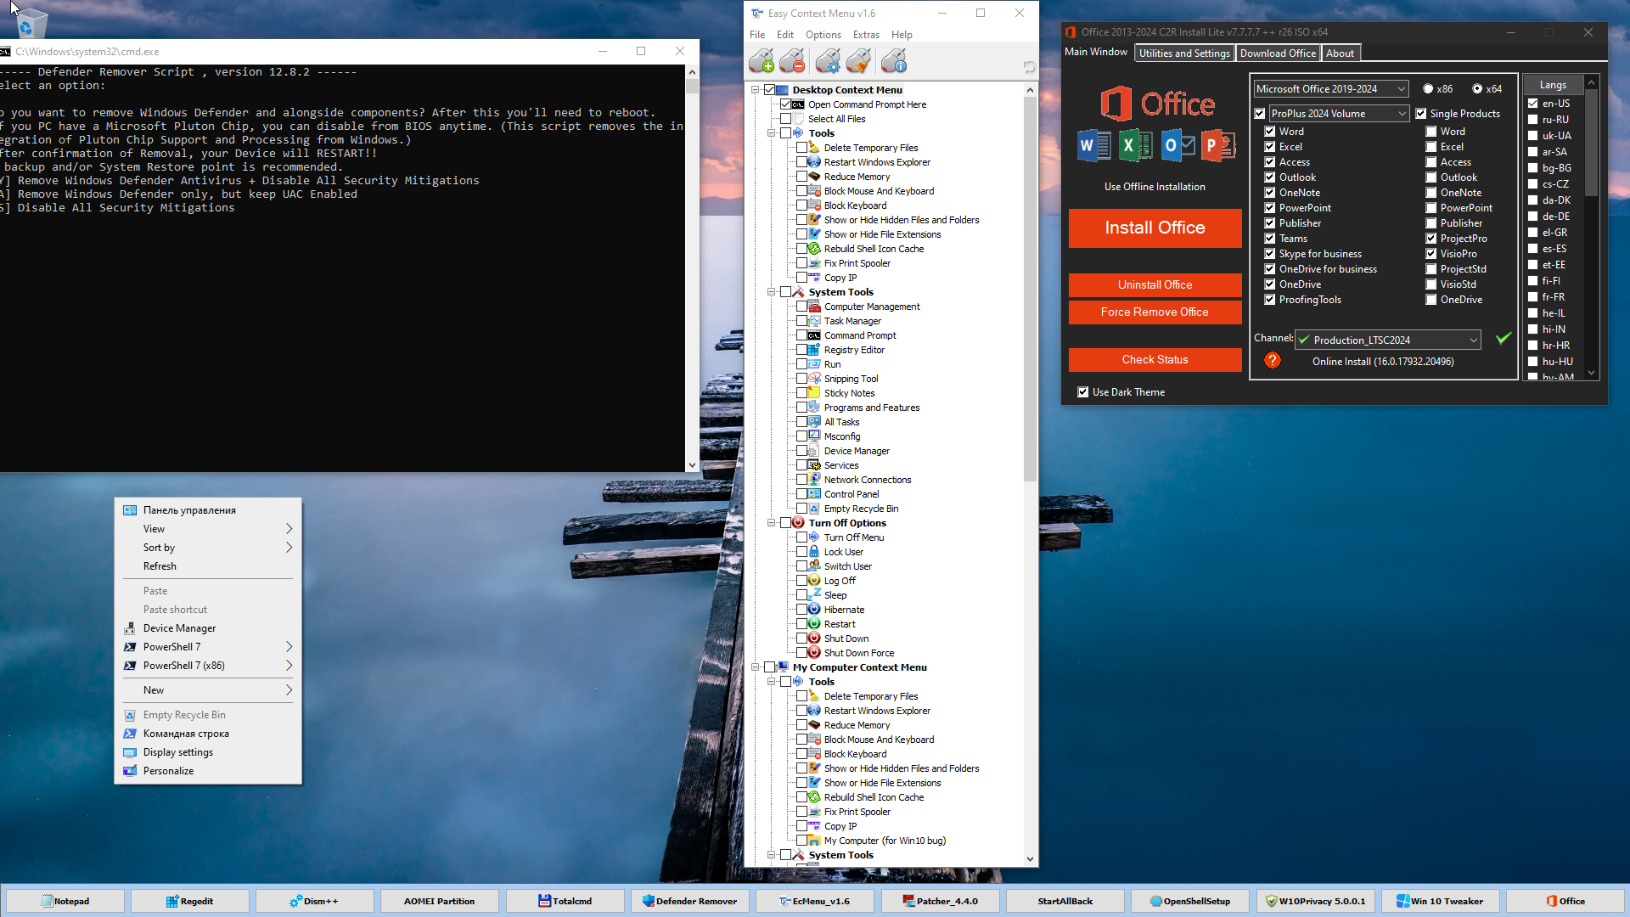The image size is (1630, 917).
Task: Open the Microsoft Office 2019-2024 version dropdown
Action: (x=1331, y=89)
